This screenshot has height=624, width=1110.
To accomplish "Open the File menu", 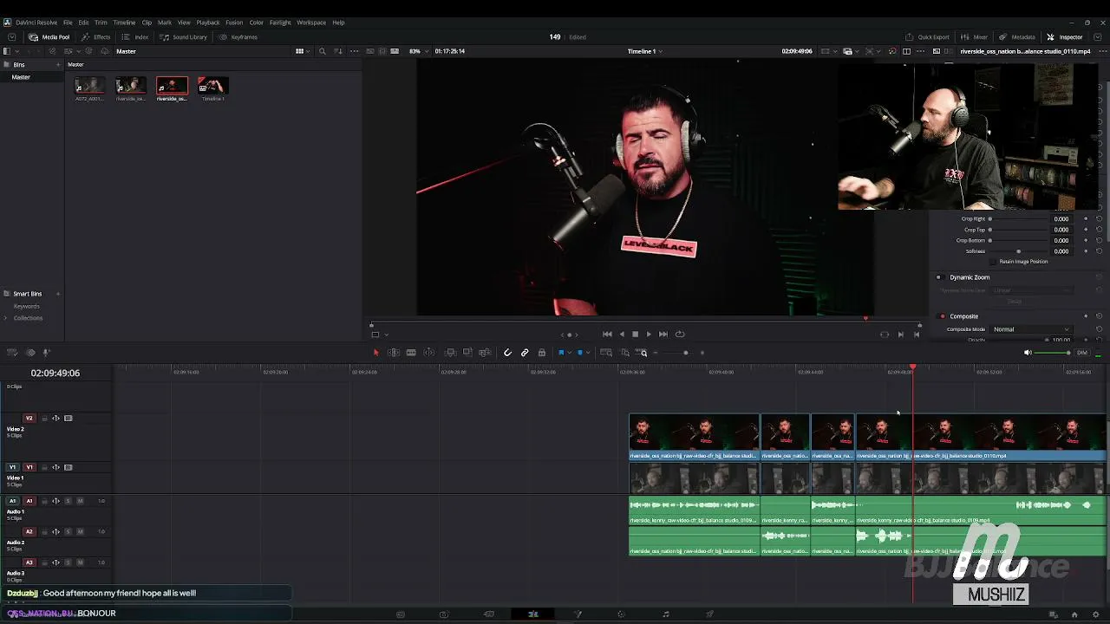I will tap(68, 23).
